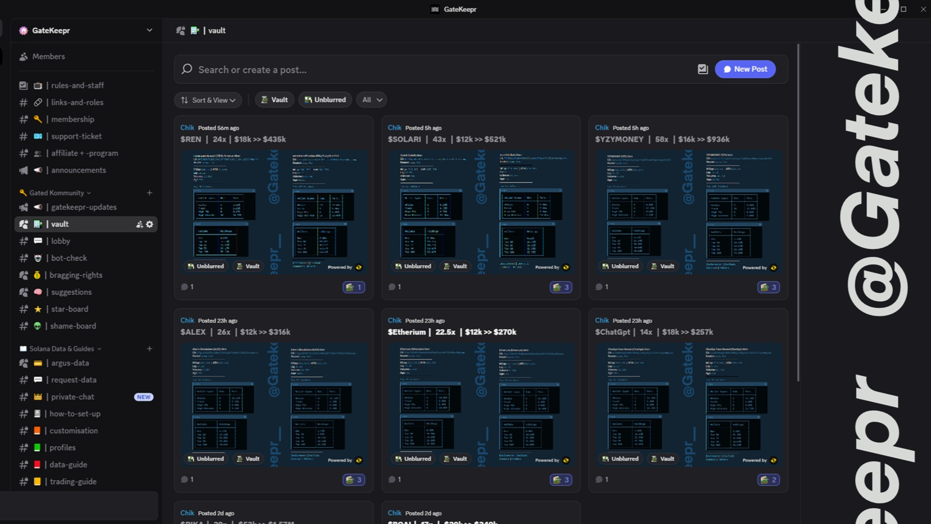Screen dimensions: 931x524
Task: Toggle the reaction on the $YZYMONEY post
Action: tap(768, 287)
